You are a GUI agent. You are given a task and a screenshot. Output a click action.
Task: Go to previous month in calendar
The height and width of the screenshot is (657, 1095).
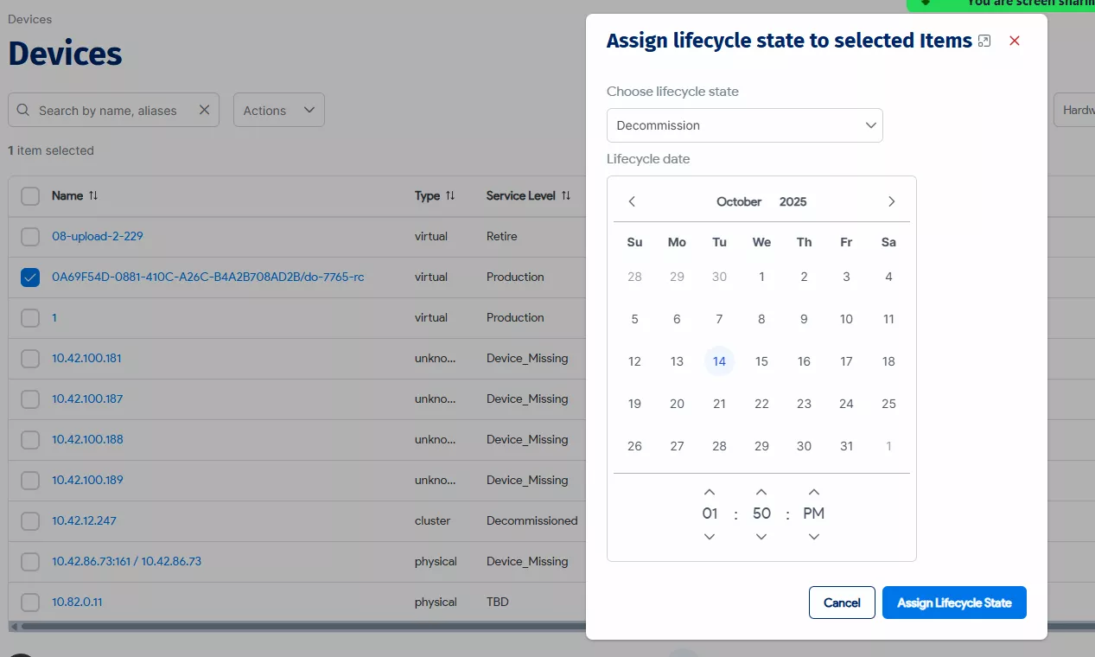coord(632,201)
